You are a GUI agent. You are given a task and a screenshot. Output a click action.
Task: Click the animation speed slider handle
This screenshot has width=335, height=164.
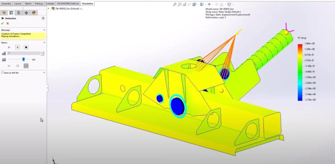[24, 59]
